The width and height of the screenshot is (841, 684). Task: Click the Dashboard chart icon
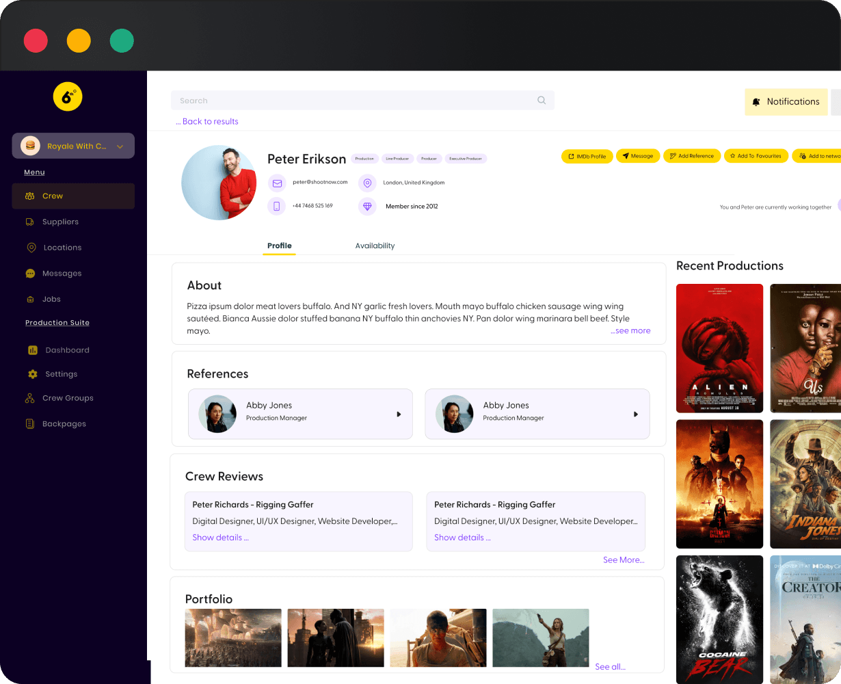point(32,350)
